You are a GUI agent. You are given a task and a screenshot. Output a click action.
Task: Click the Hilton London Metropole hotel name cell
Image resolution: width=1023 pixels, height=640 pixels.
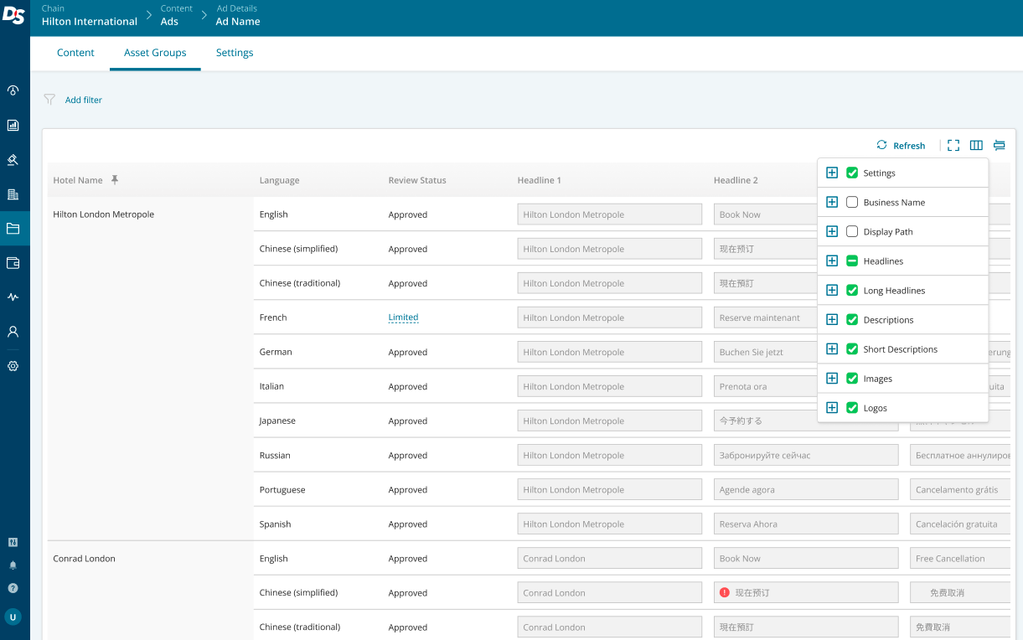click(x=104, y=214)
